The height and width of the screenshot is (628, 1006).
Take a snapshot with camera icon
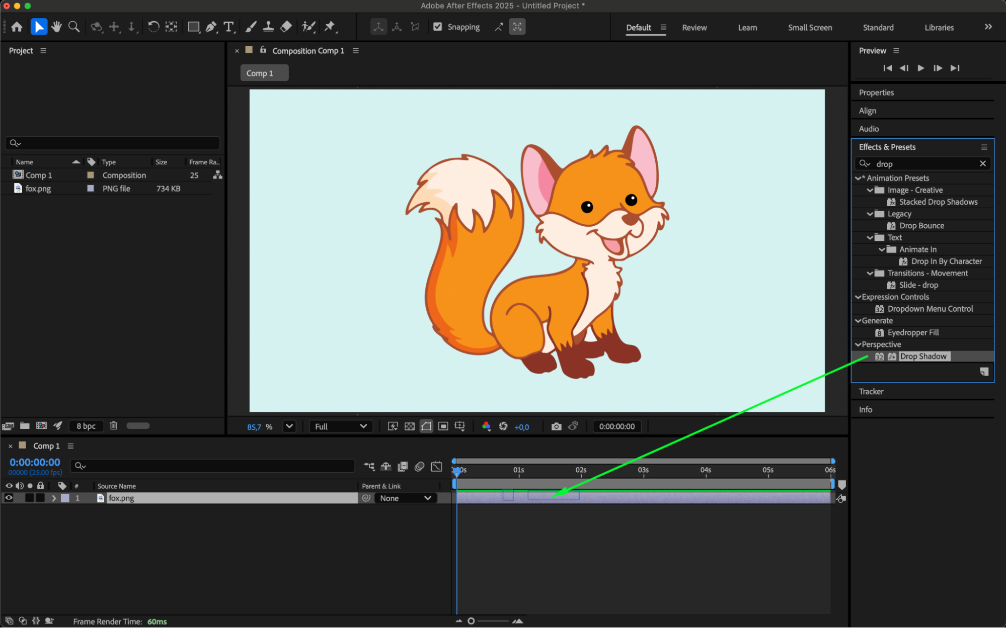556,426
